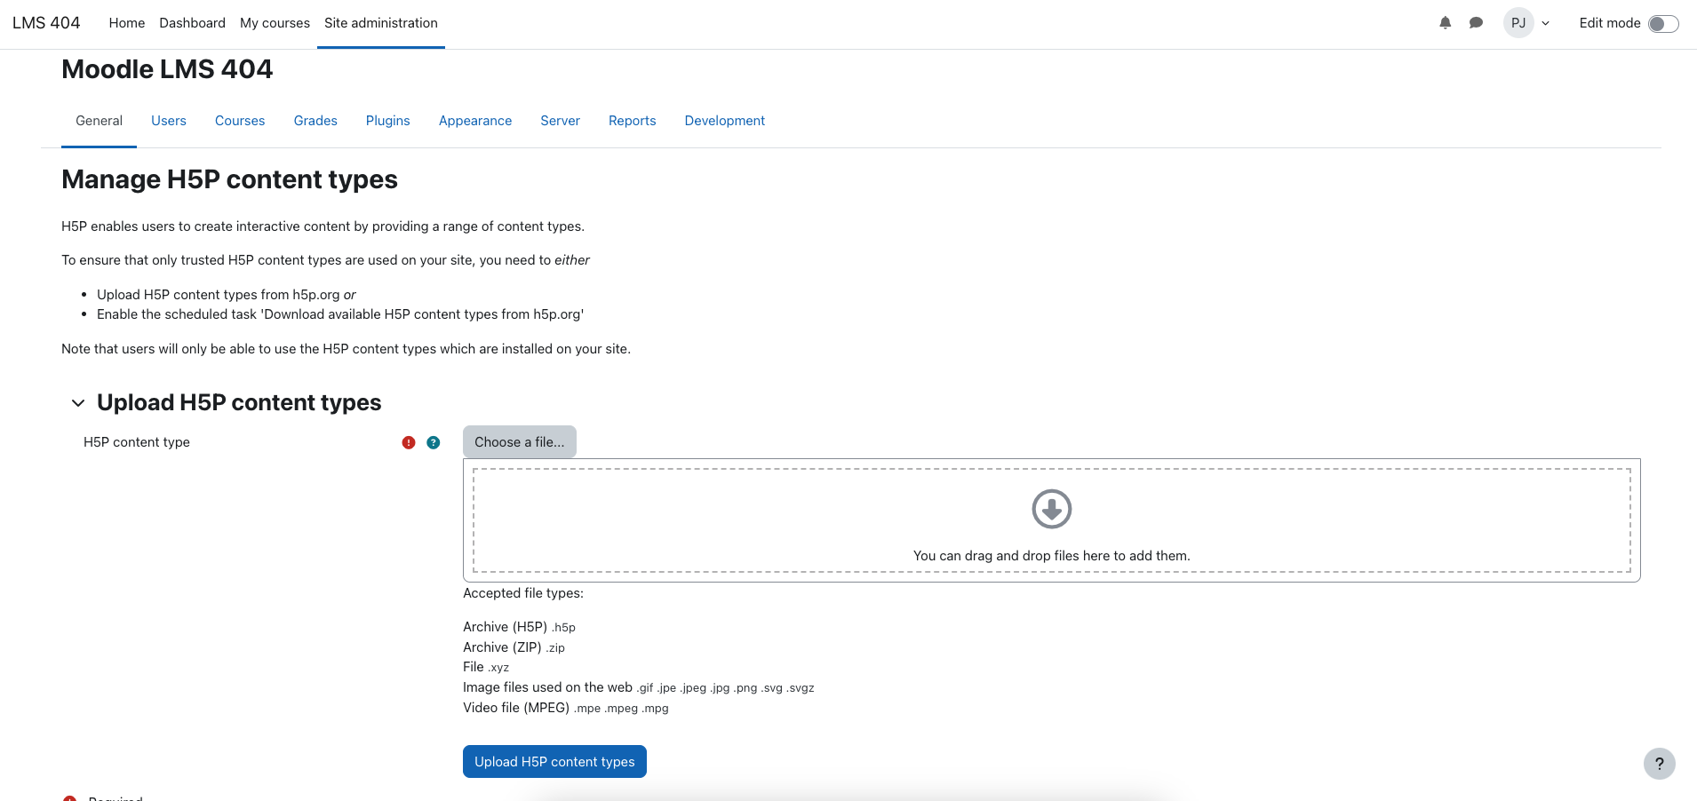
Task: Collapse the Upload H5P content types section
Action: pyautogui.click(x=78, y=403)
